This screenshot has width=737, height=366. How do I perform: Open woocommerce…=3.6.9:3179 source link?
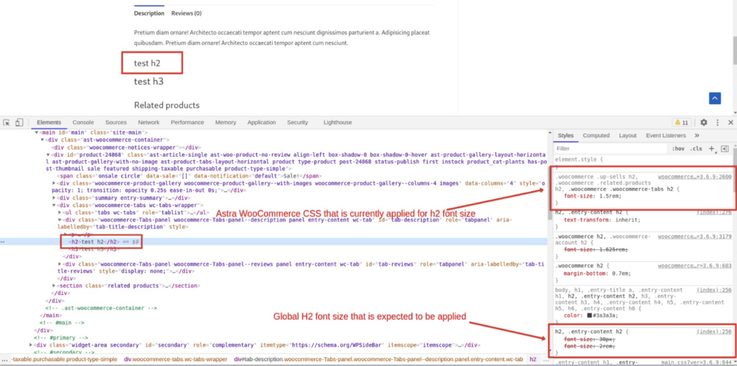click(695, 237)
